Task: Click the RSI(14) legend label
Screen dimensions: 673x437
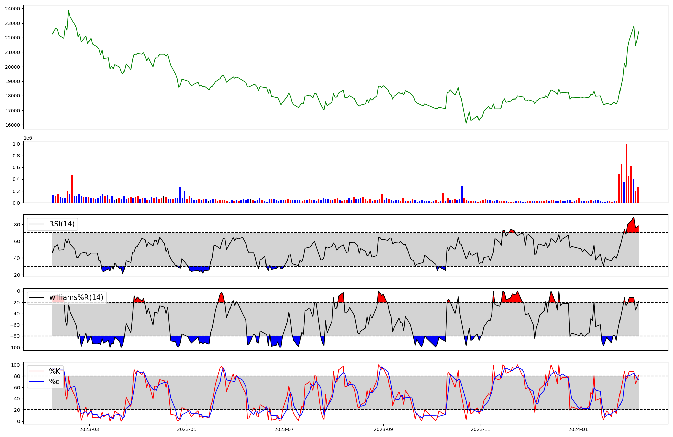Action: (62, 224)
